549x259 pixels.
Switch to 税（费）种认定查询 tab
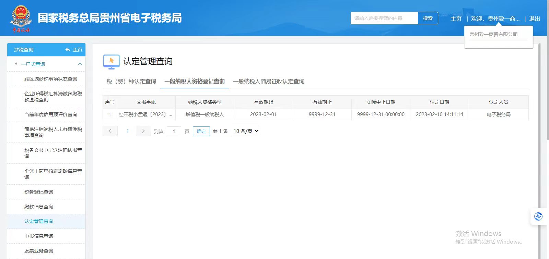pyautogui.click(x=131, y=81)
